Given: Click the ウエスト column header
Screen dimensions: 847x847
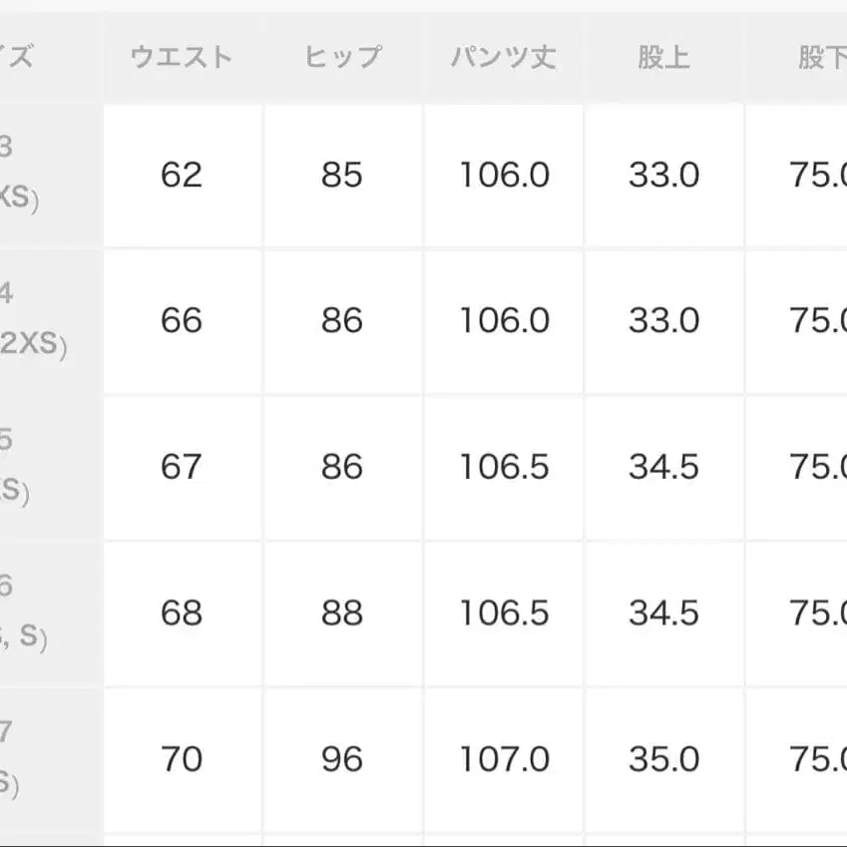Looking at the screenshot, I should [182, 58].
